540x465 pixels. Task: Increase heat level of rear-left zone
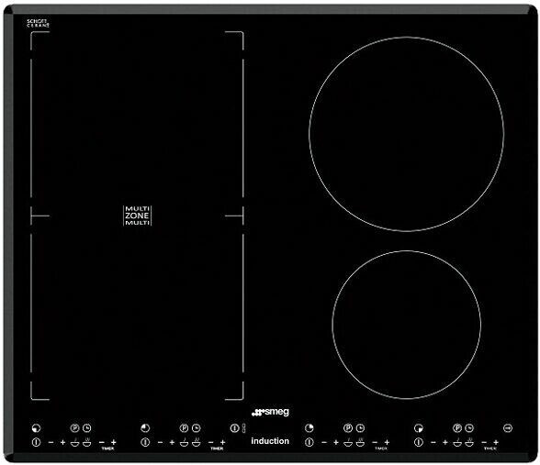pos(172,443)
